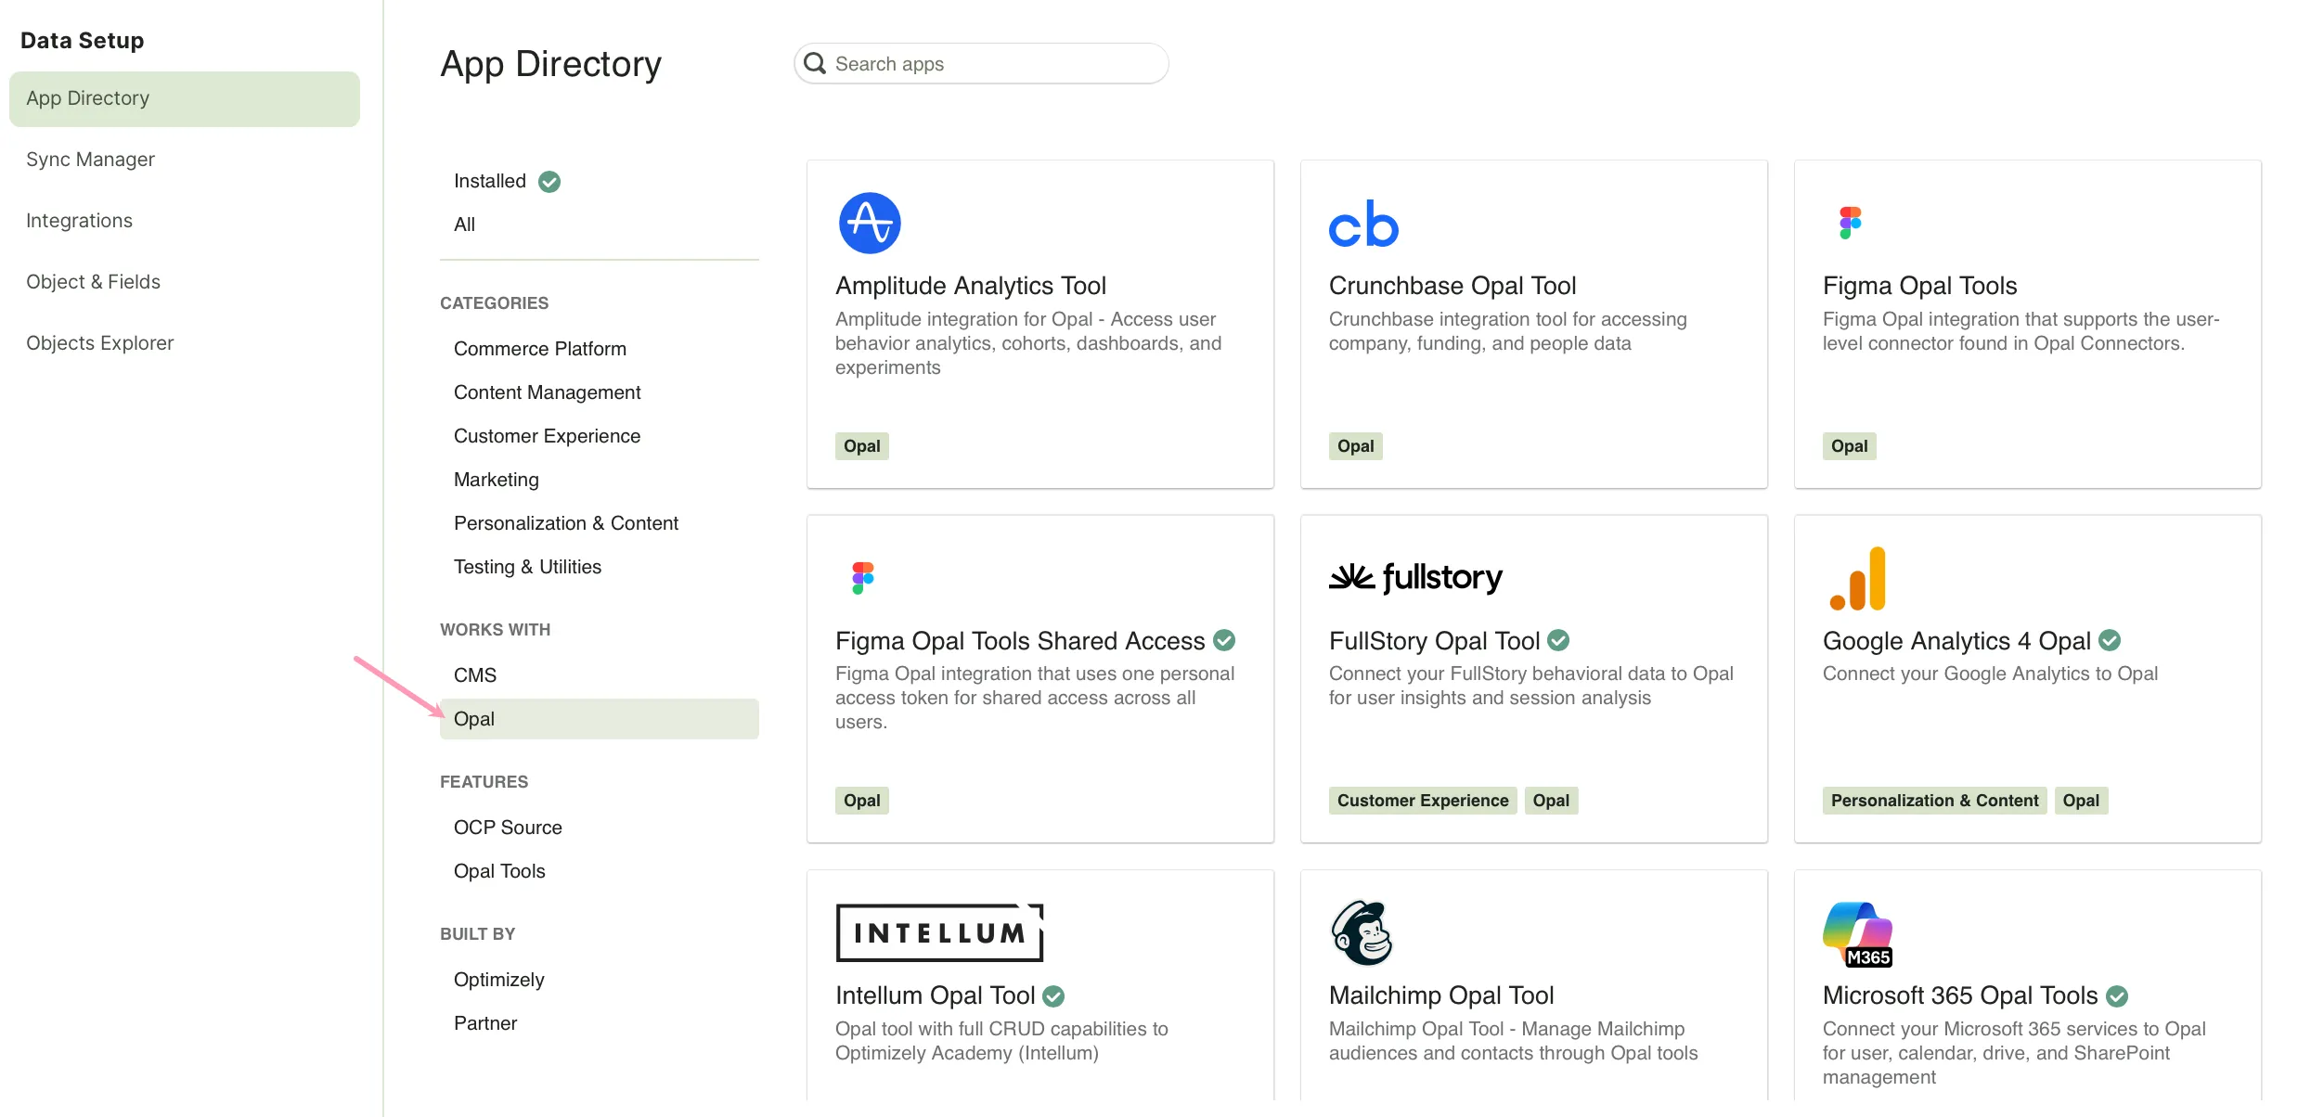
Task: Click verified badge on Intellum Opal Tool
Action: pyautogui.click(x=1053, y=995)
